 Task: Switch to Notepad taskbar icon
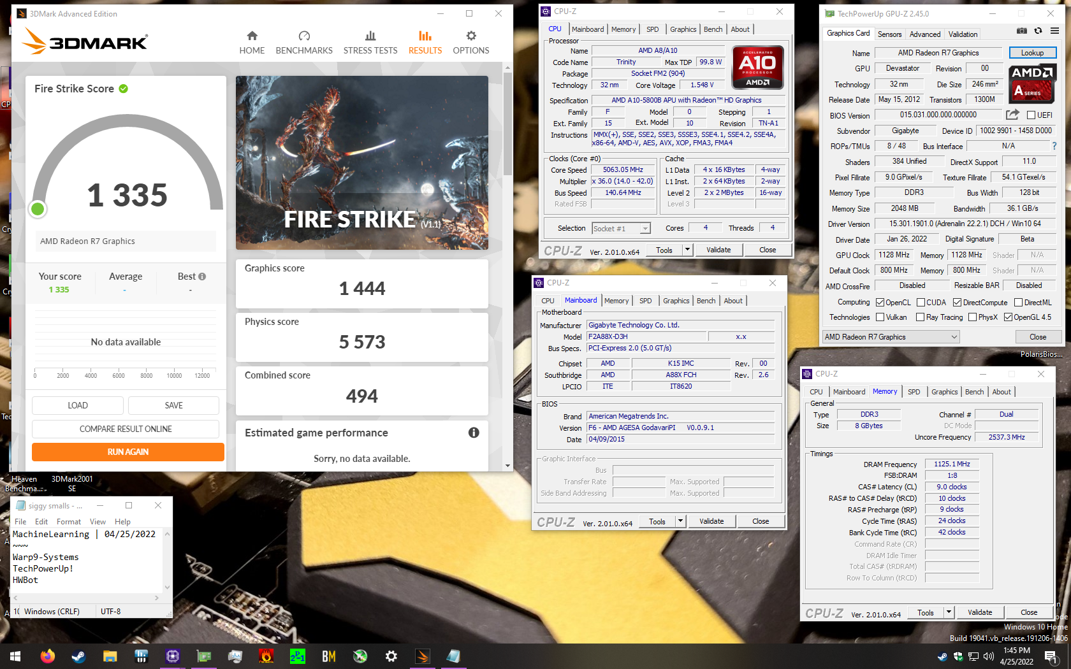(x=453, y=656)
